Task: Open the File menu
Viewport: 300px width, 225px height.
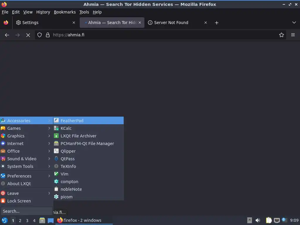Action: point(5,12)
